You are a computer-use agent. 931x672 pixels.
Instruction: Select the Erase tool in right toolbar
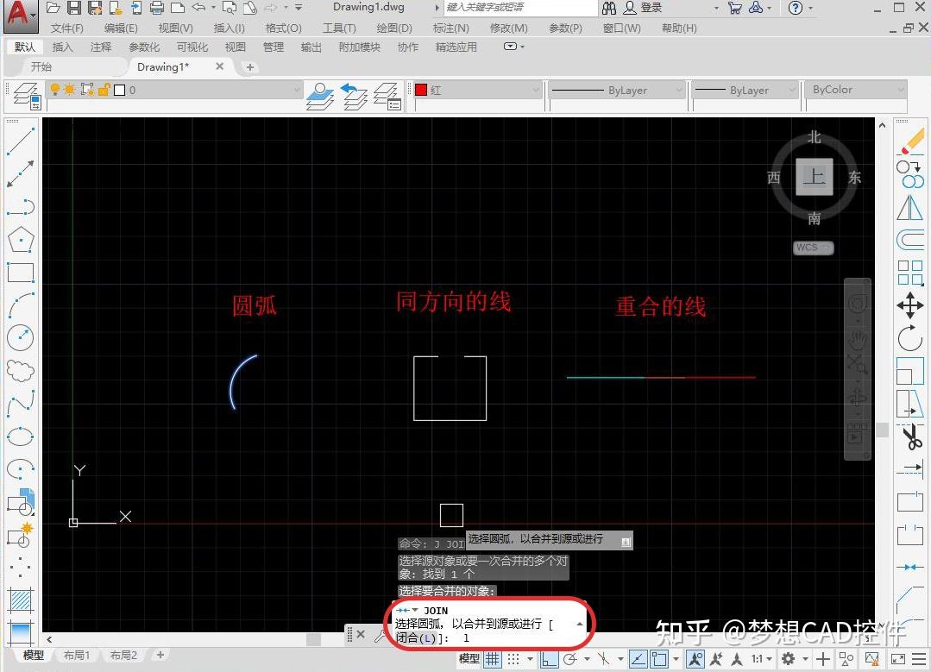[911, 141]
